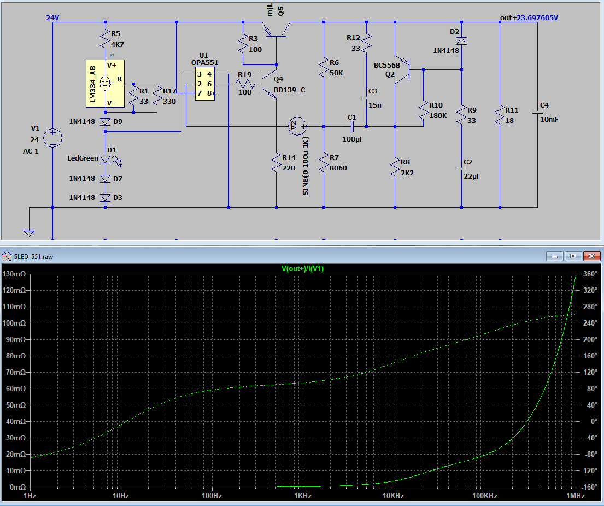Click the SINE(0 100u 1K) value text
604x506 pixels.
[x=306, y=166]
